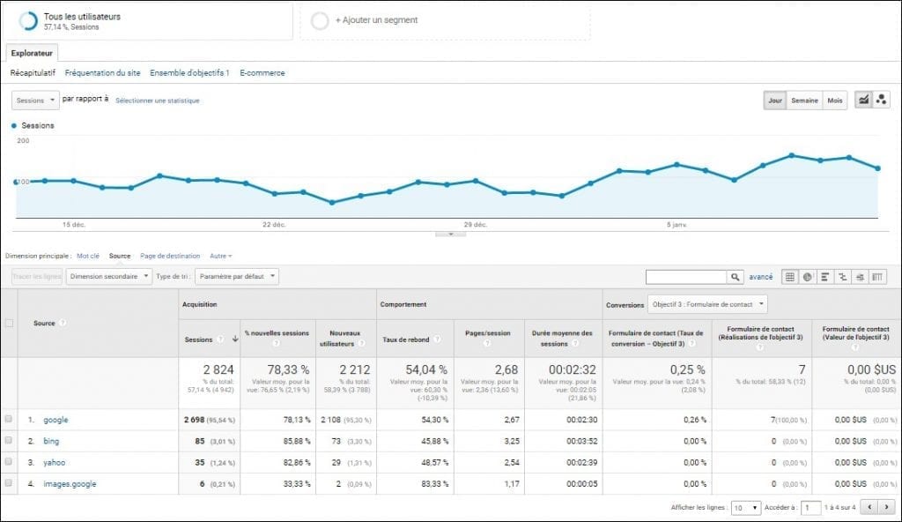Viewport: 902px width, 522px height.
Task: Check the box for the images.google row
Action: (9, 483)
